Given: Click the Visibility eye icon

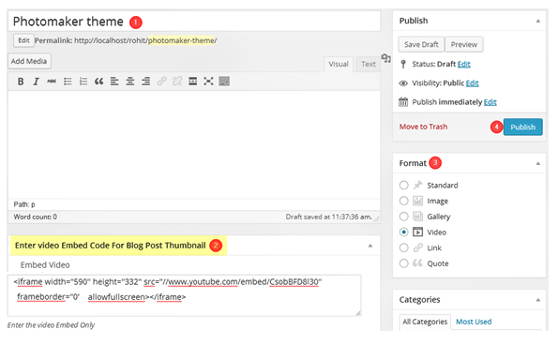Looking at the screenshot, I should [x=403, y=83].
